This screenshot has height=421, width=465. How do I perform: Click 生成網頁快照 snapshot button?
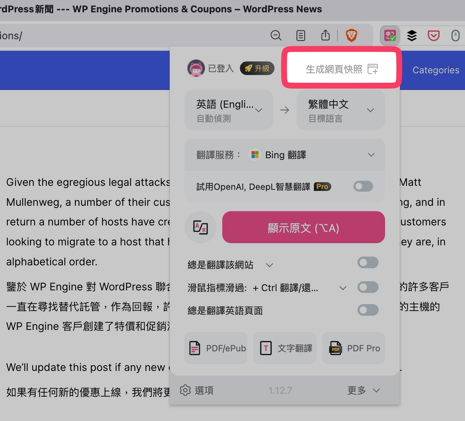341,69
